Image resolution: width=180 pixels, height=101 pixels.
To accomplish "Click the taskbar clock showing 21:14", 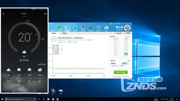I will [172, 99].
